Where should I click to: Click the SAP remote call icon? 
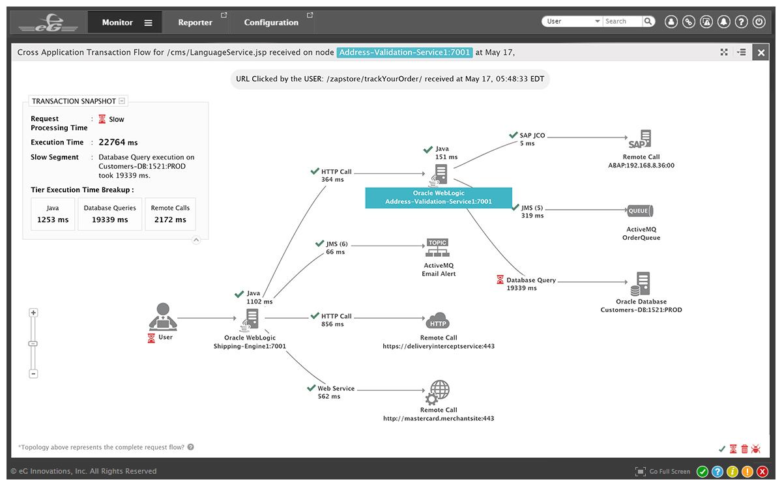coord(641,139)
